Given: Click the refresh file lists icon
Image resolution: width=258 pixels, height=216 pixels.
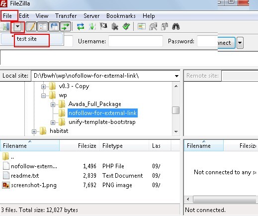Looking at the screenshot, I should 81,26.
